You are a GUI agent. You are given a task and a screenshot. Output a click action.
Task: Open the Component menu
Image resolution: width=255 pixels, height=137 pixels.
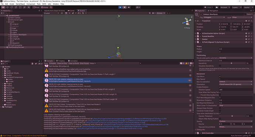tap(31, 4)
